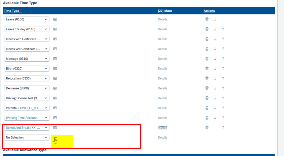The width and height of the screenshot is (284, 156).
Task: Open details card icon beside Birth (0320)
Action: tap(55, 69)
